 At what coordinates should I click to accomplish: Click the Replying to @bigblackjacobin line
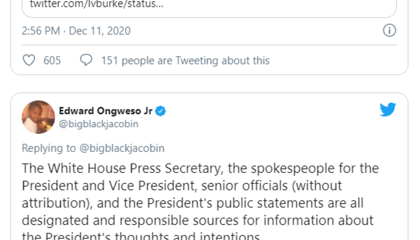(93, 148)
